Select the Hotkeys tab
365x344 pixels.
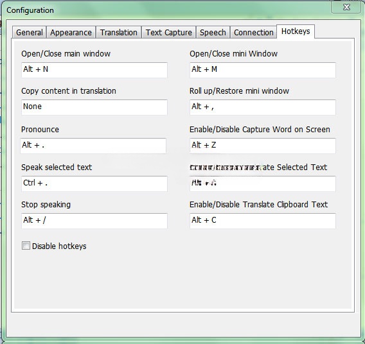point(296,31)
